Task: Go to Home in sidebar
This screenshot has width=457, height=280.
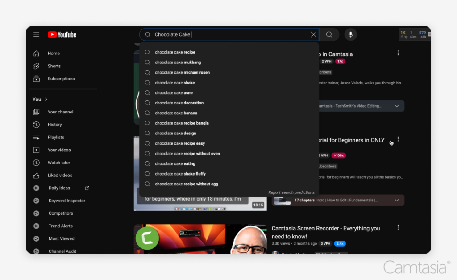Action: [x=54, y=54]
